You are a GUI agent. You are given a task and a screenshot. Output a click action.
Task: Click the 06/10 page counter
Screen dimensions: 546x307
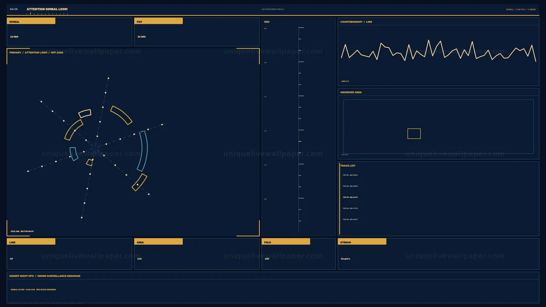pyautogui.click(x=14, y=9)
